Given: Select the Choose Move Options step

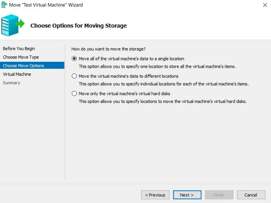Looking at the screenshot, I should (x=23, y=66).
